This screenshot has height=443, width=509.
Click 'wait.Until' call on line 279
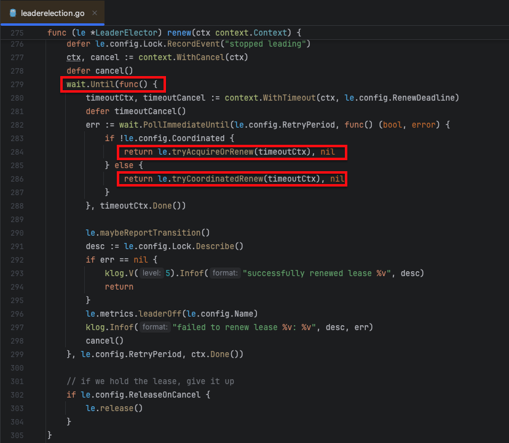tap(90, 85)
